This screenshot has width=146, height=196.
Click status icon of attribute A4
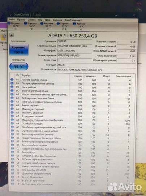(12, 105)
